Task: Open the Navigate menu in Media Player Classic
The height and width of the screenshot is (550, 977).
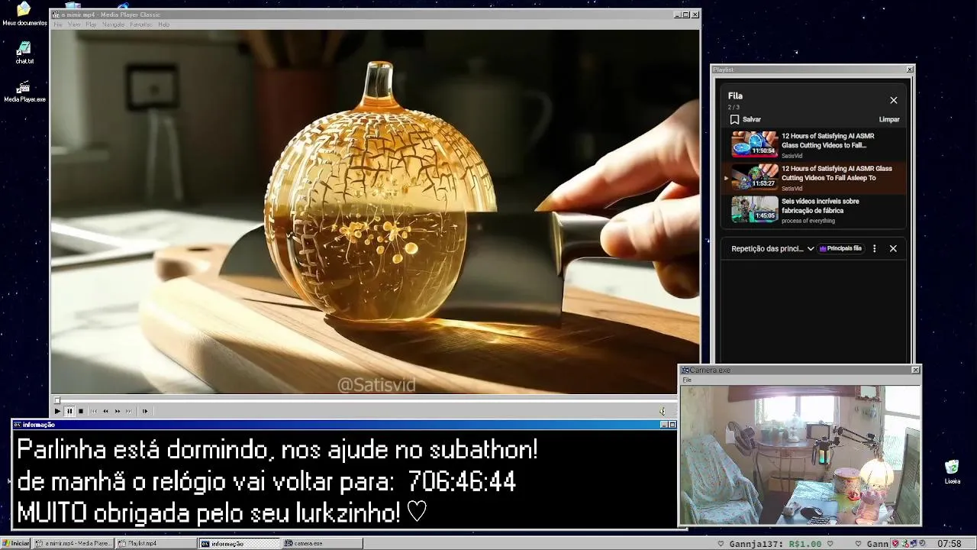Action: (x=113, y=24)
